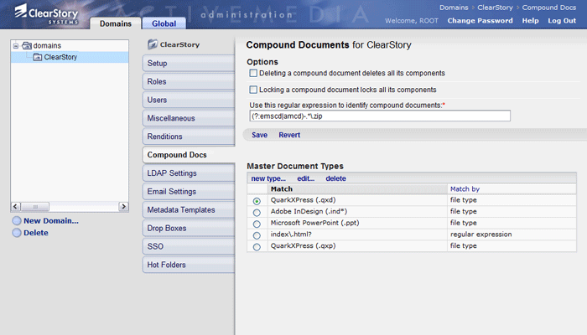Collapse the domains tree node
The height and width of the screenshot is (335, 587).
[16, 45]
